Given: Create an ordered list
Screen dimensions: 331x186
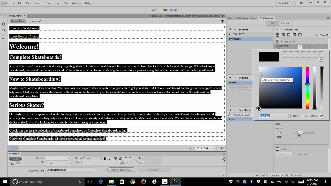Looking at the screenshot, I should point(120,158).
